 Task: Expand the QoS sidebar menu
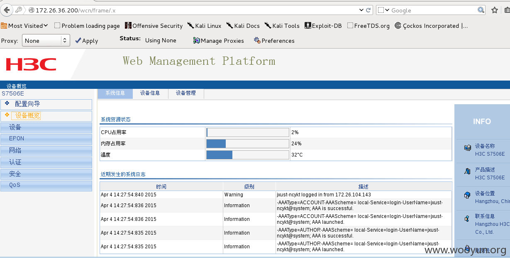[46, 186]
